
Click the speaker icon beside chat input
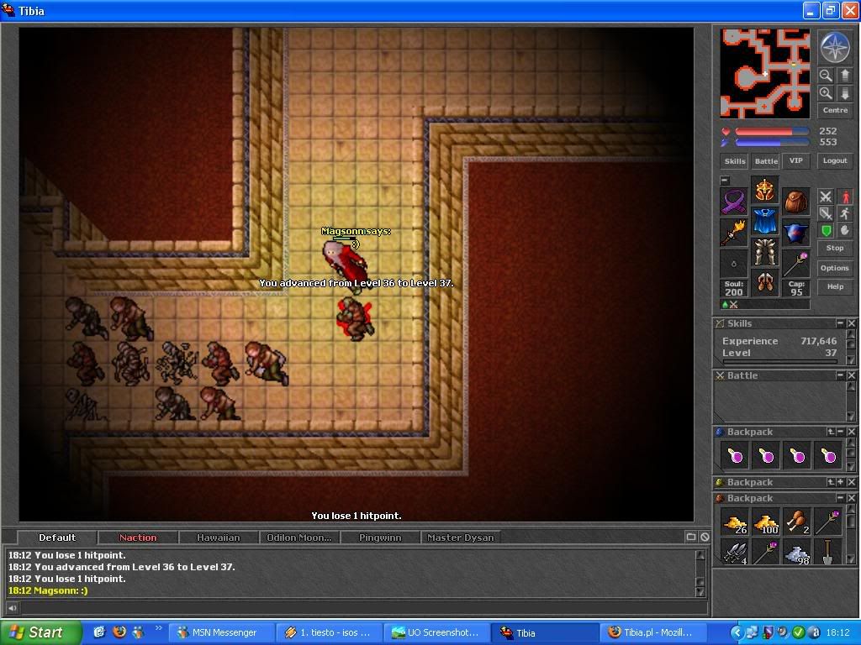[12, 607]
